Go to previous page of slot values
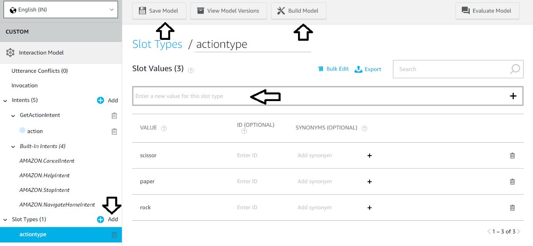533x246 pixels. click(x=489, y=231)
